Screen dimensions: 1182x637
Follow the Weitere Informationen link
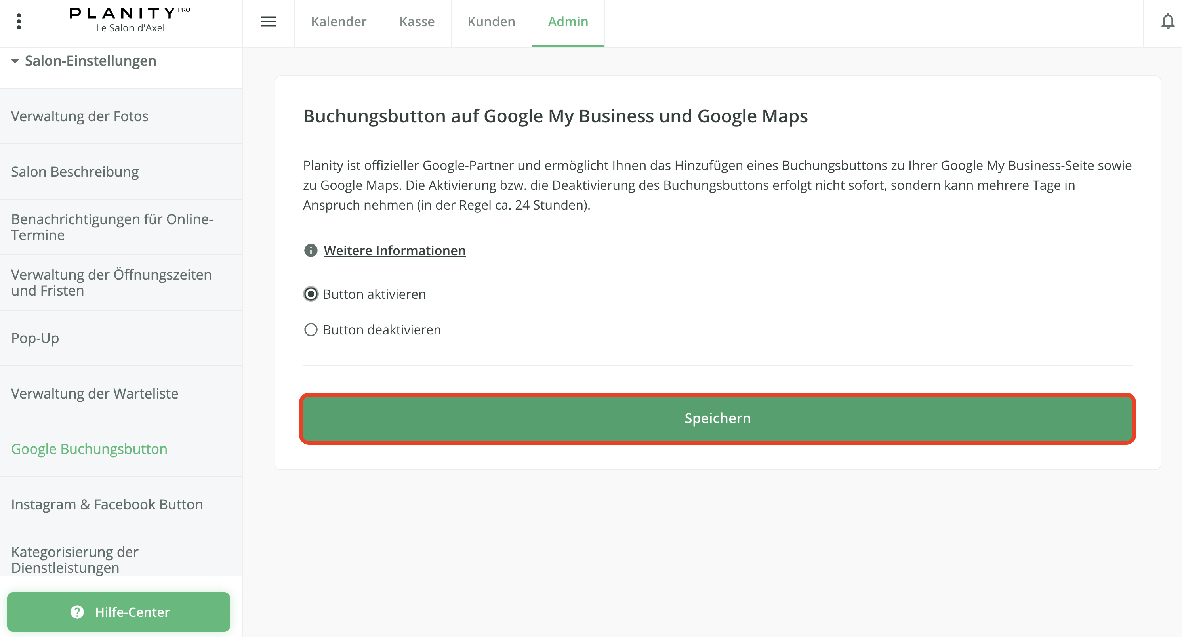tap(395, 251)
